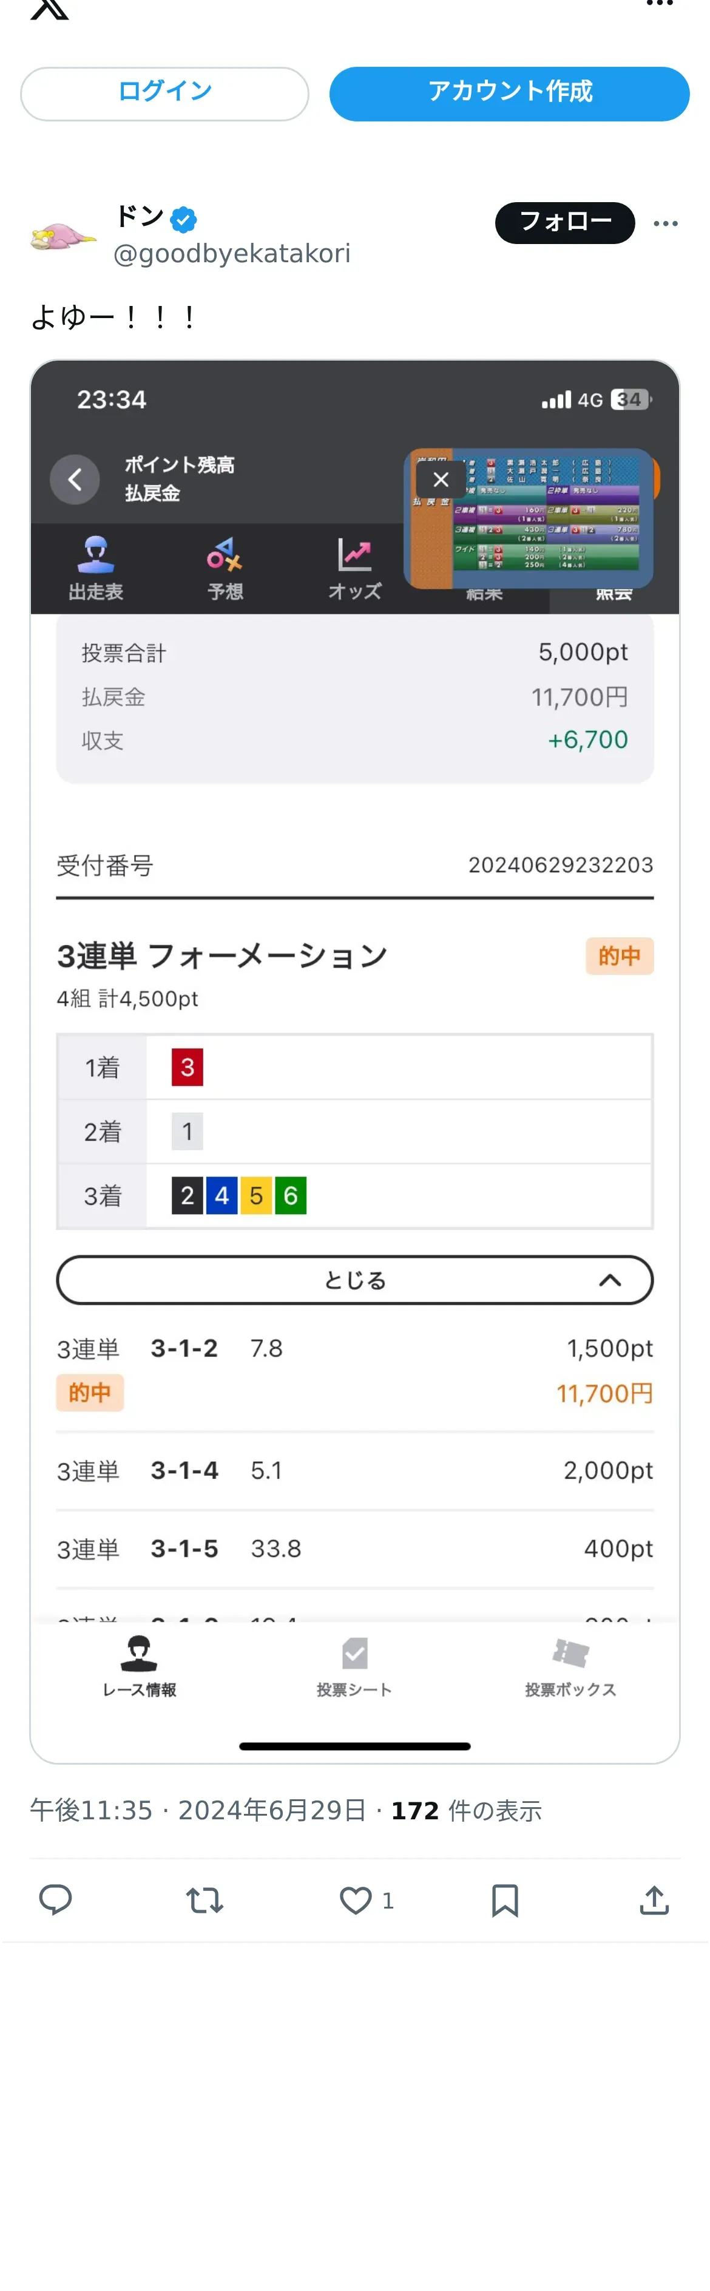Follow the user with フォロー button
The width and height of the screenshot is (710, 2291).
click(564, 222)
